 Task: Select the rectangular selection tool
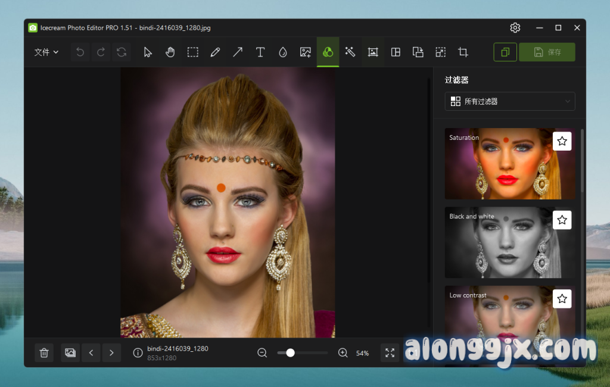click(x=193, y=52)
